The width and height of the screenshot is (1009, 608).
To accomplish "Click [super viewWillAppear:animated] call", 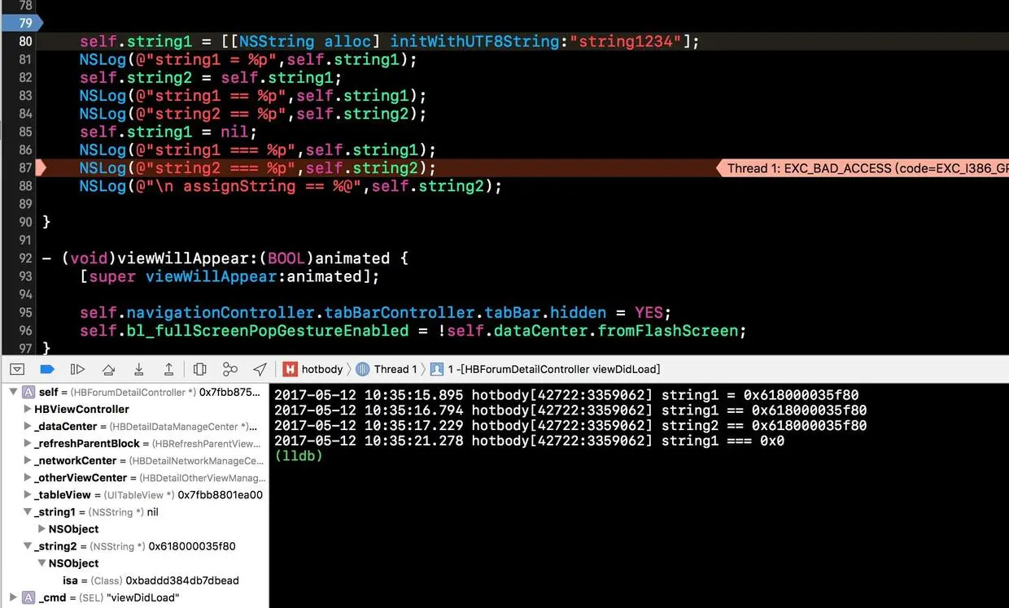I will 229,276.
